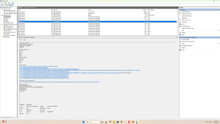Open the File menu
Screen dimensions: 220x124
pos(2,3)
